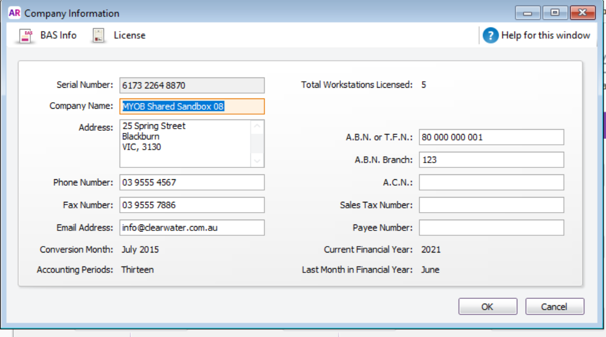Open the BAS Info icon
This screenshot has width=606, height=337.
(26, 36)
